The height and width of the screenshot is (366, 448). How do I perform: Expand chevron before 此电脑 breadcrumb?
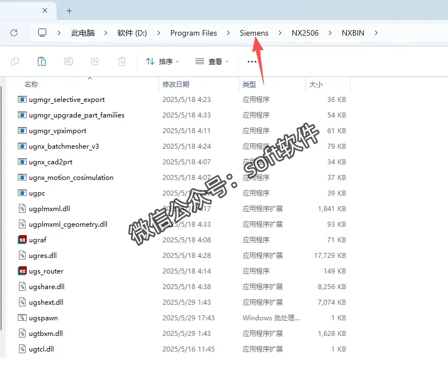tap(59, 33)
